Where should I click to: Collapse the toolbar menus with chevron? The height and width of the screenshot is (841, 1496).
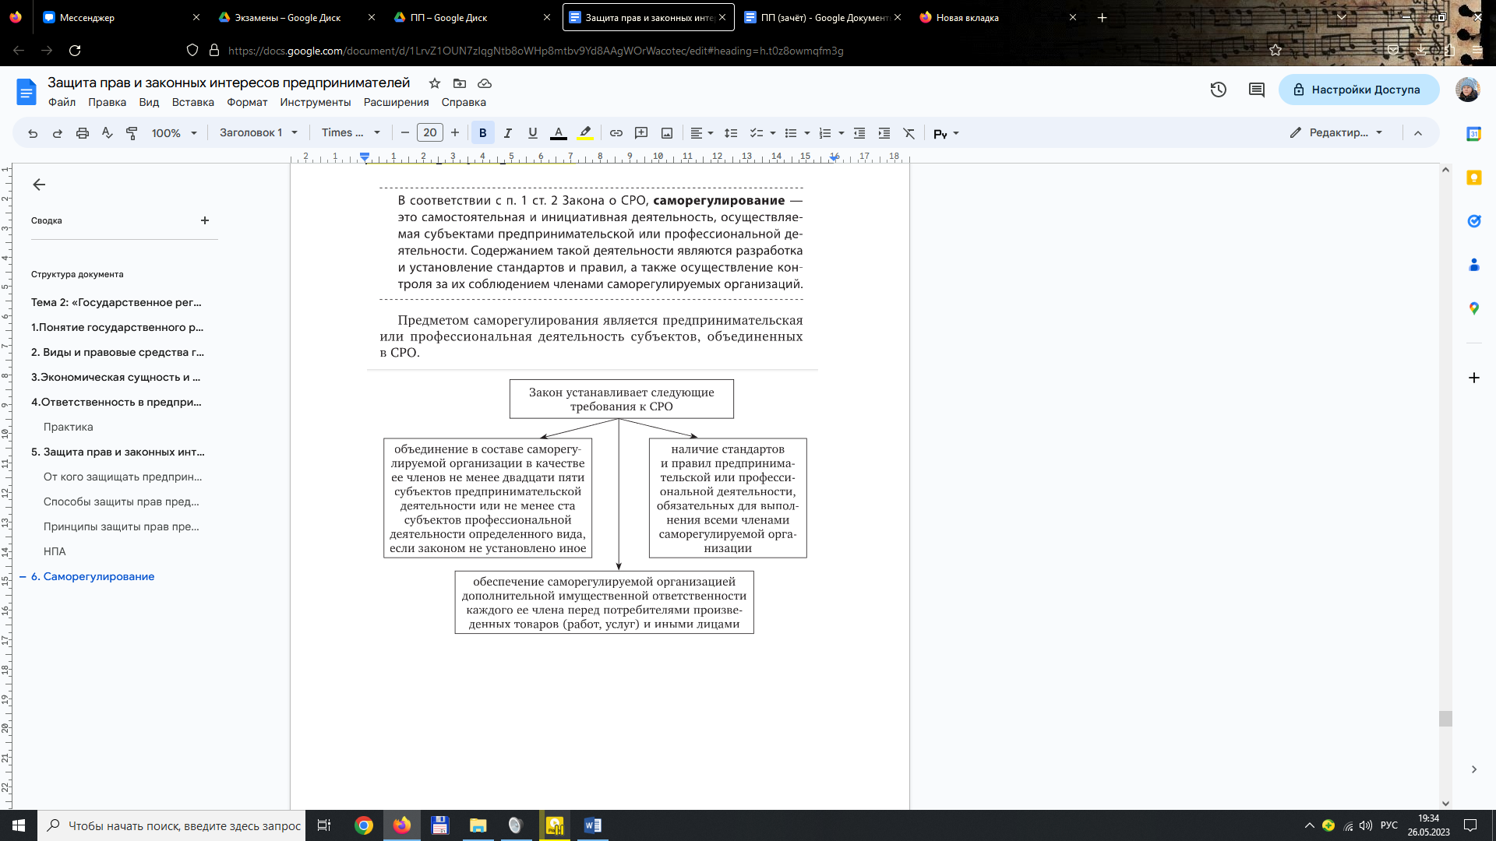coord(1418,133)
